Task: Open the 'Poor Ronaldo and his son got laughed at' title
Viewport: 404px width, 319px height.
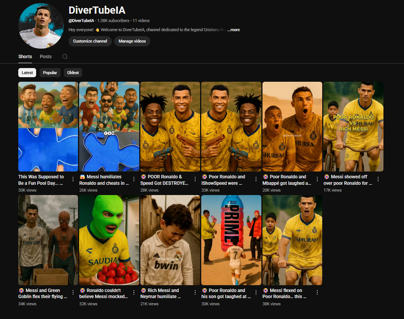Action: [x=226, y=294]
